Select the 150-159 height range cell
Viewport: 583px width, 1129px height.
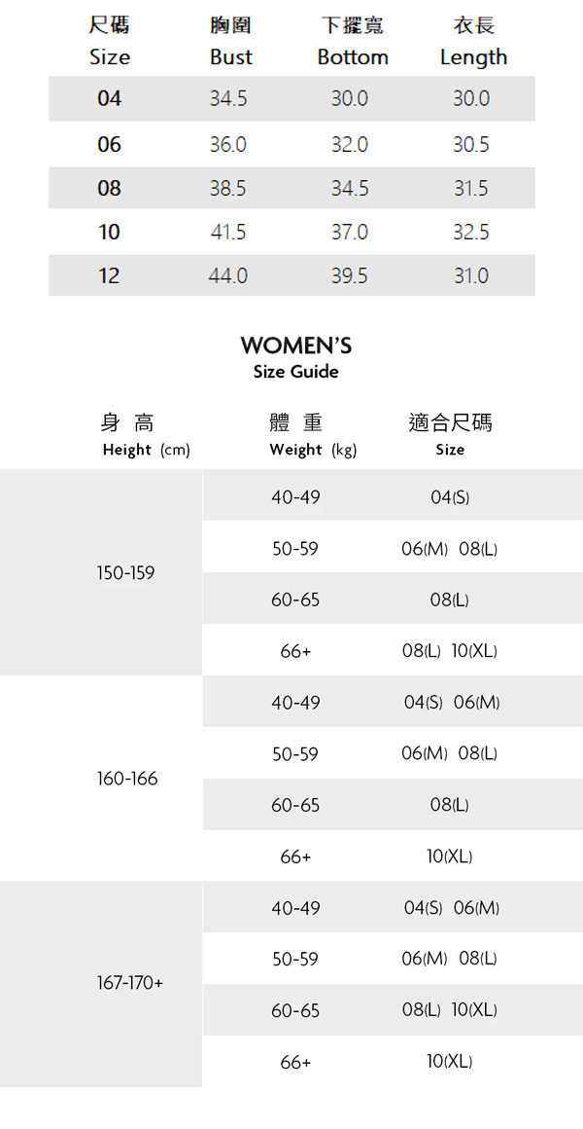pos(125,573)
